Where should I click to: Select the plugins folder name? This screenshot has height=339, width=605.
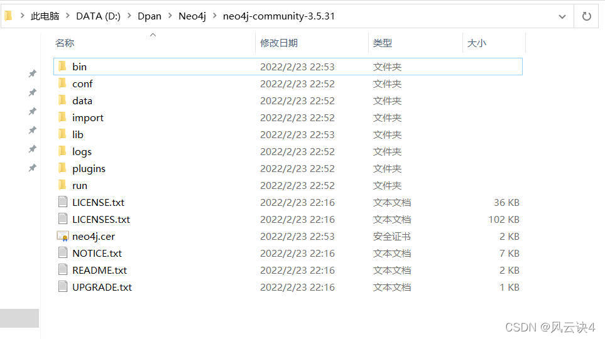point(89,168)
